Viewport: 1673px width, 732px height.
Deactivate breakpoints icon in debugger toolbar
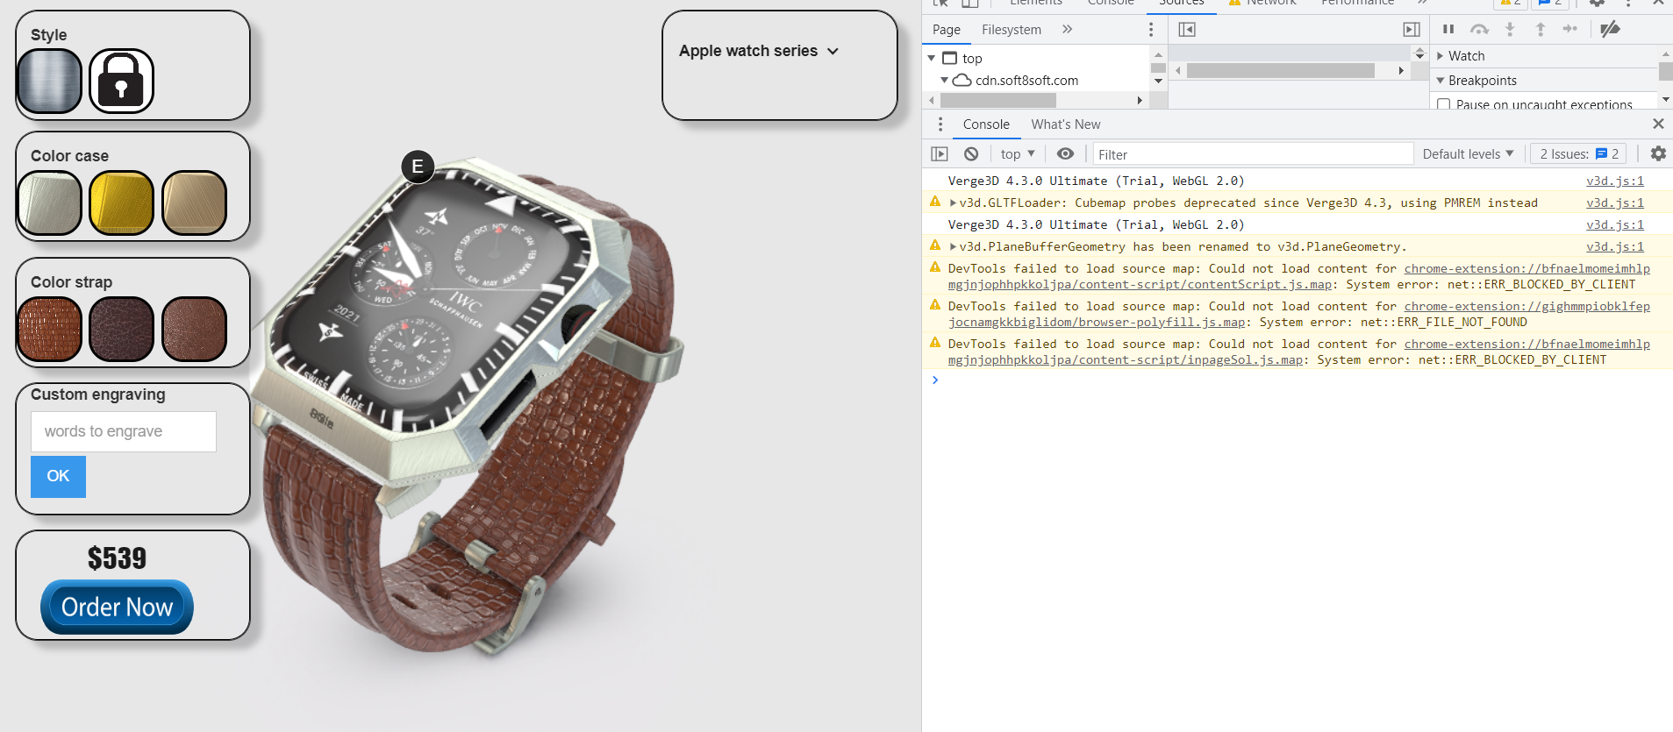pos(1610,29)
